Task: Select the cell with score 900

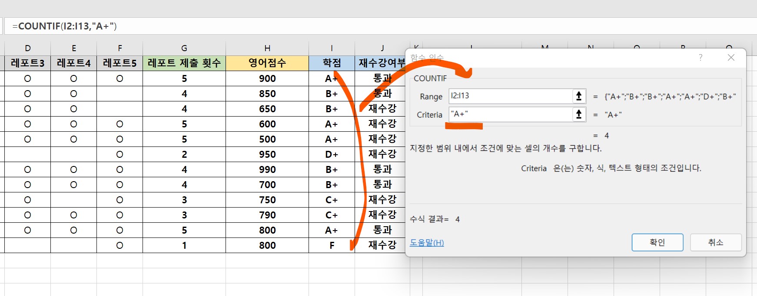Action: [267, 78]
